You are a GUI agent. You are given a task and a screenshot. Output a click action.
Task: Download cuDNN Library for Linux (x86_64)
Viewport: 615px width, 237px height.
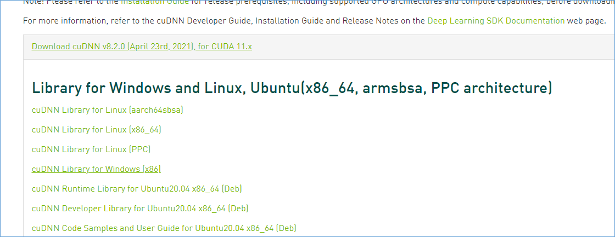point(97,130)
